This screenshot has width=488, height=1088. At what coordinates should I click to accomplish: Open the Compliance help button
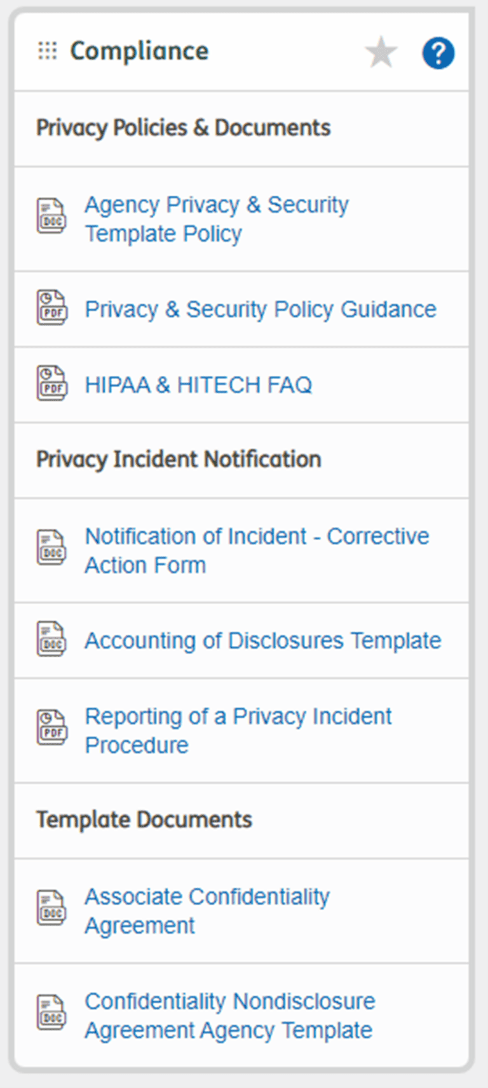[438, 54]
